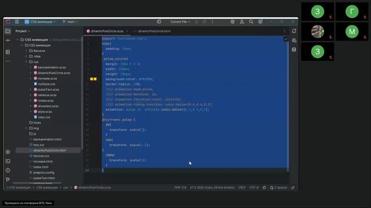
Task: Open the main hamburger menu
Action: point(17,22)
